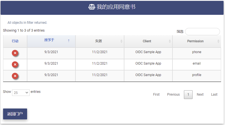Sort table by Client column
Image resolution: width=225 pixels, height=125 pixels.
click(147, 41)
